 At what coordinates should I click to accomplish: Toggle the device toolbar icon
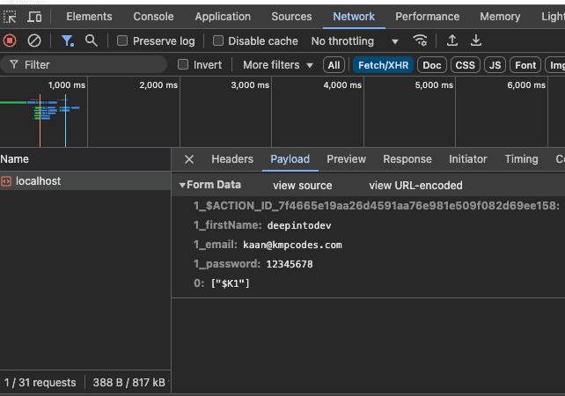[34, 17]
